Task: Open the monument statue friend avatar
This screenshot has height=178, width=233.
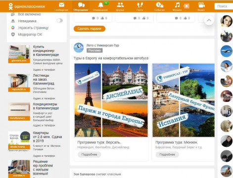Action: coord(227,36)
